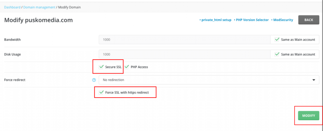323x131 pixels.
Task: Toggle Disk Usage Same as Main account checkbox
Action: coord(277,54)
